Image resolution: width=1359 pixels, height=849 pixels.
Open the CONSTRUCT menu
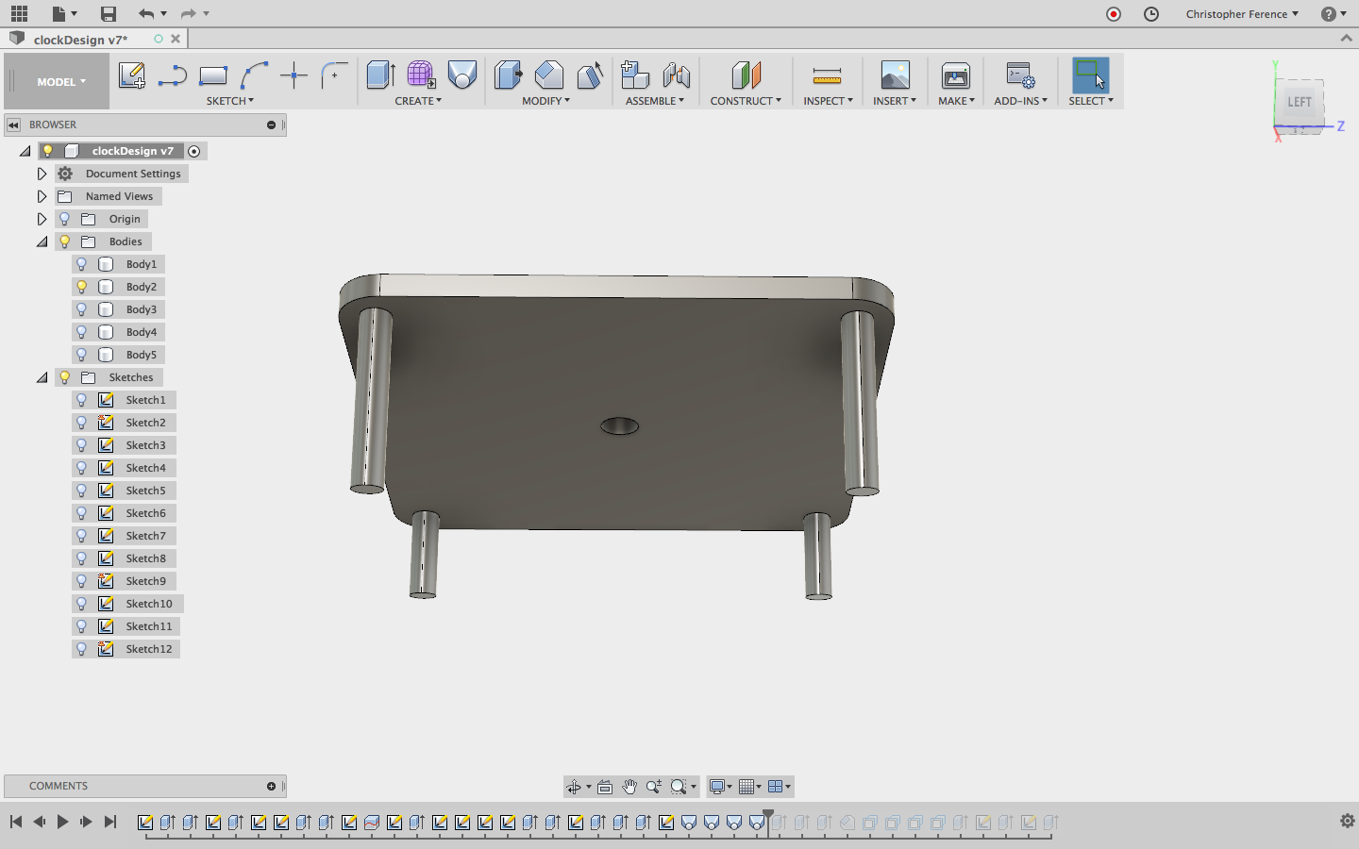[x=745, y=101]
